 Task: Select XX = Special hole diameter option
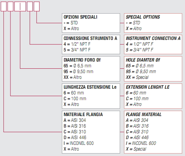pos(137,77)
